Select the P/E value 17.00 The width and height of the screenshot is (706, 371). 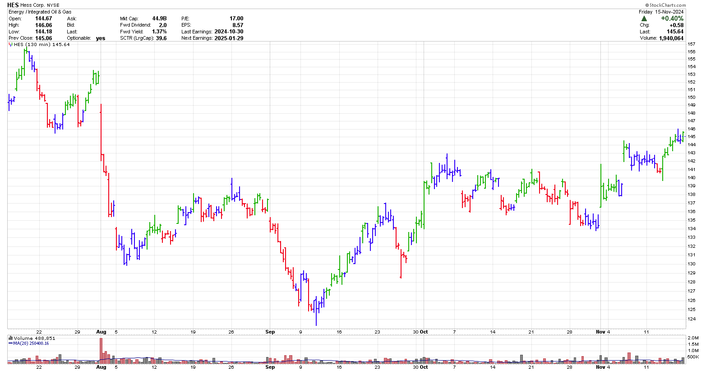(x=236, y=19)
